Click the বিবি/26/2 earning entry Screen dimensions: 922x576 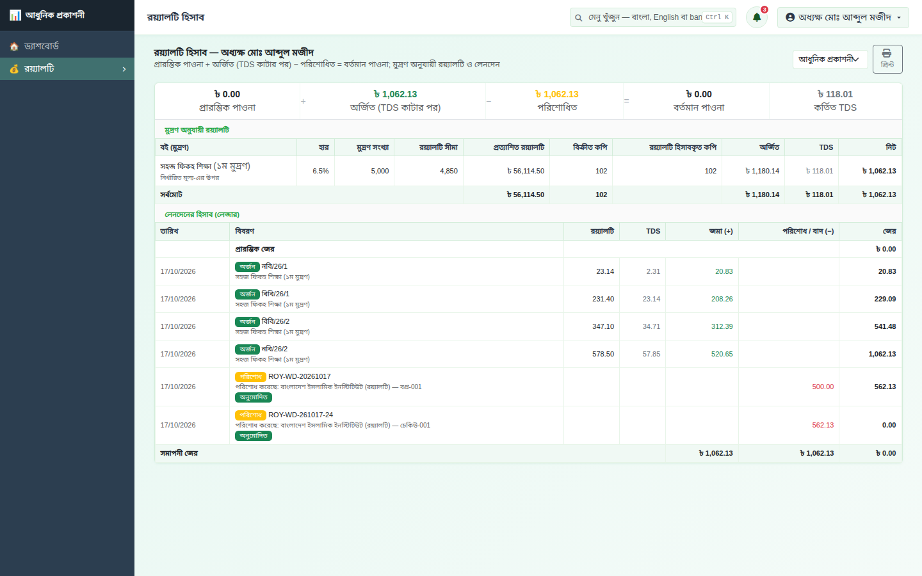(x=275, y=321)
